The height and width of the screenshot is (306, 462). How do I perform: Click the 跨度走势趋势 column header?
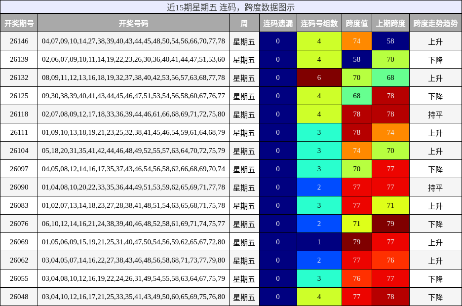tap(435, 23)
